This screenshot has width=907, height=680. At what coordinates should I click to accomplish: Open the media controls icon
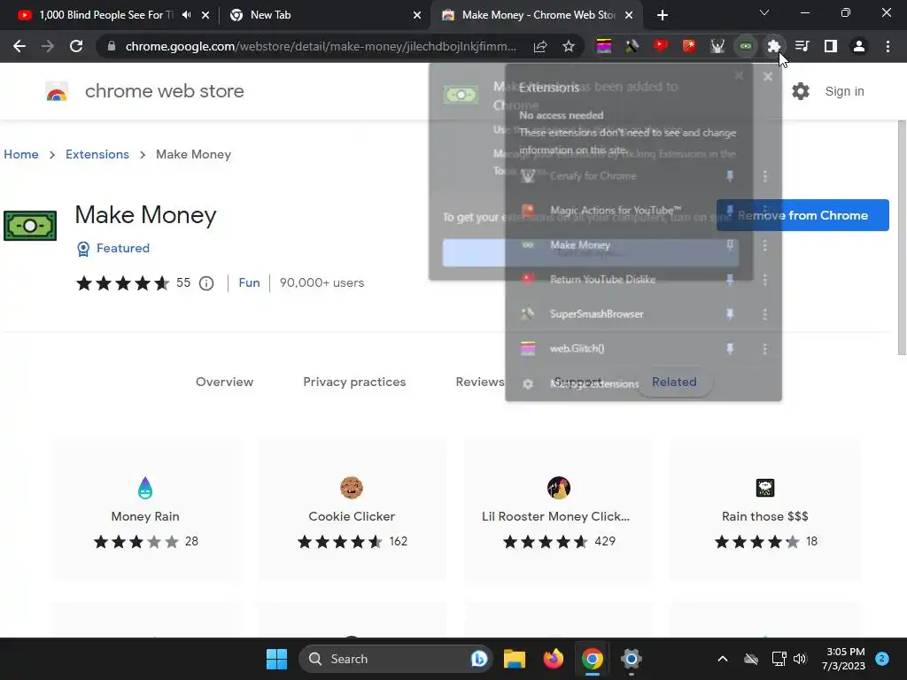coord(802,46)
